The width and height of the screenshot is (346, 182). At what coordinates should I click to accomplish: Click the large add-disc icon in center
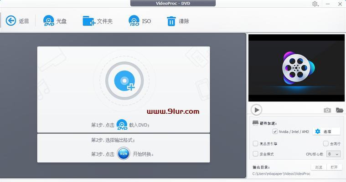point(124,81)
